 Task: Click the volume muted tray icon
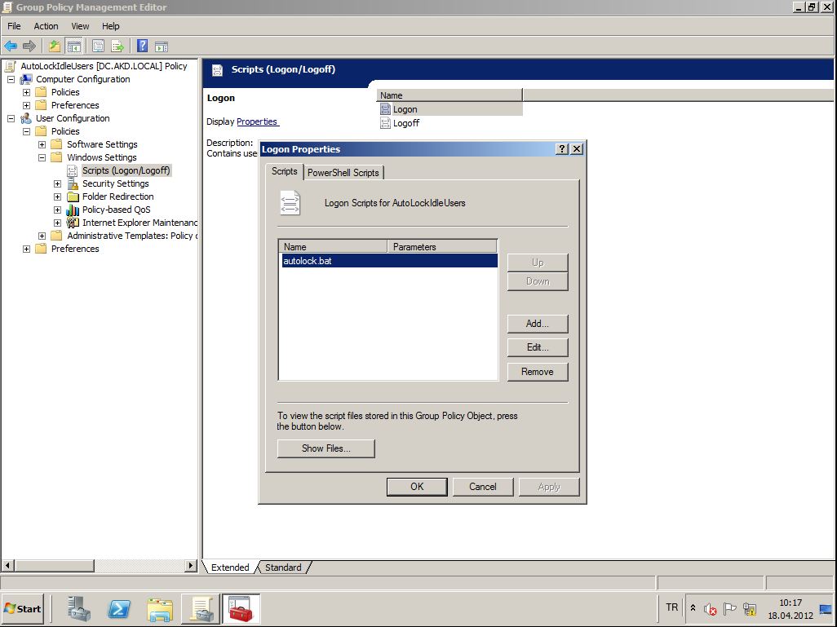(x=710, y=609)
